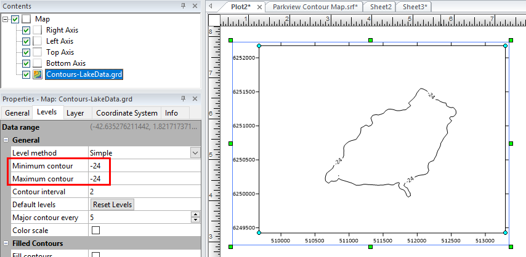Click the Reset Levels button
The width and height of the screenshot is (526, 257).
[112, 204]
